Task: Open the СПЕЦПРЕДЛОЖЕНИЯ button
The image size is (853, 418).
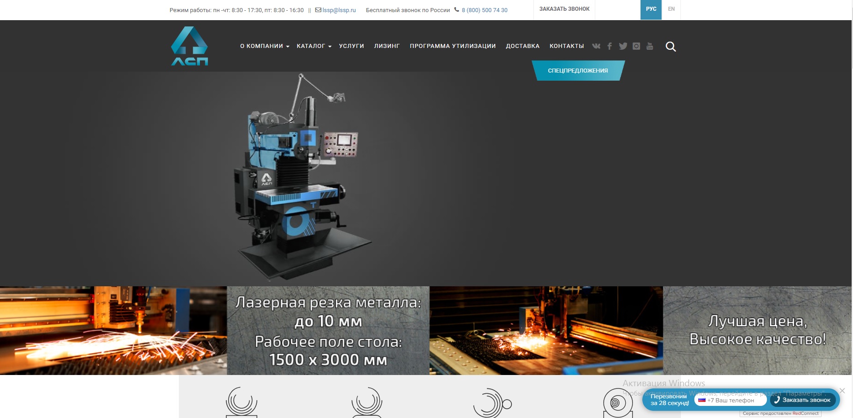Action: pyautogui.click(x=578, y=71)
